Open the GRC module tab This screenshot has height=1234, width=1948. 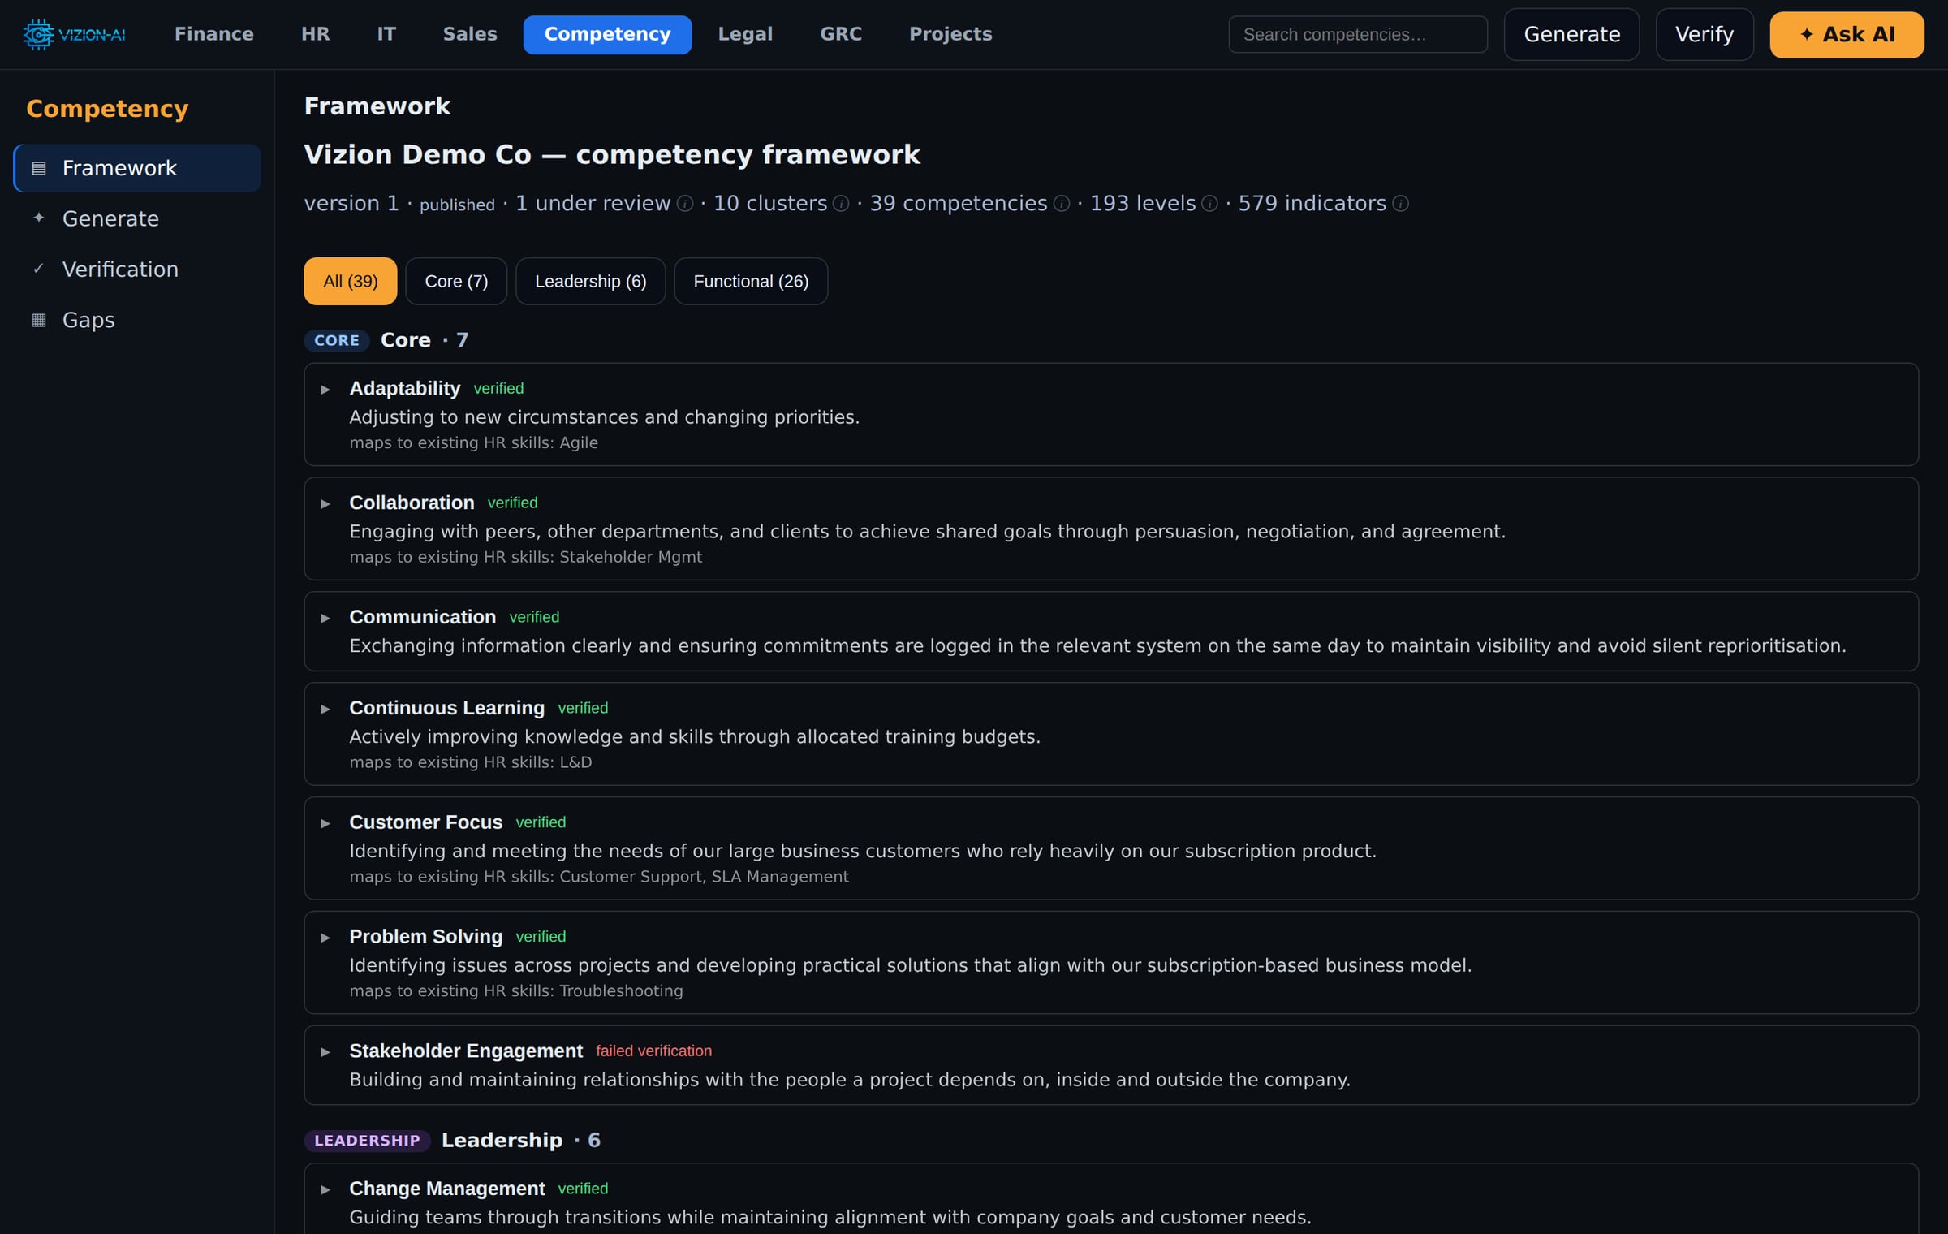(841, 34)
